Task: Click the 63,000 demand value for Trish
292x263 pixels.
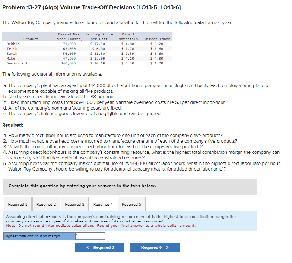Action: pos(69,49)
